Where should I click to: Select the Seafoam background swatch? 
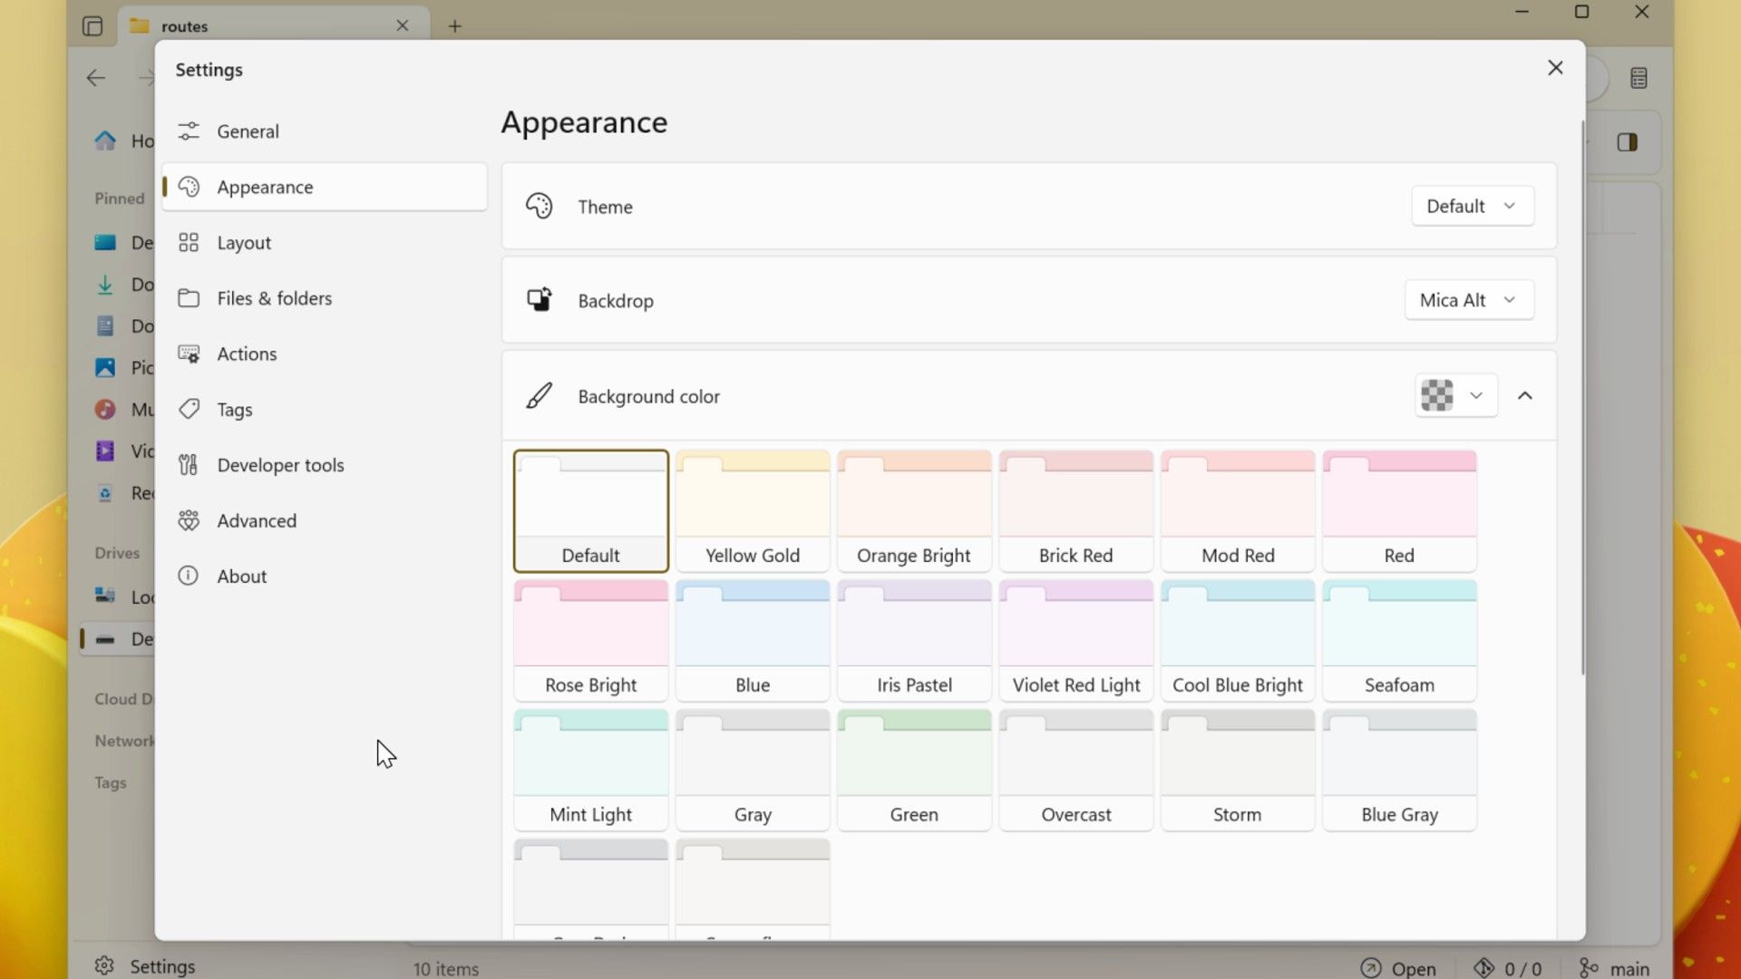1399,641
